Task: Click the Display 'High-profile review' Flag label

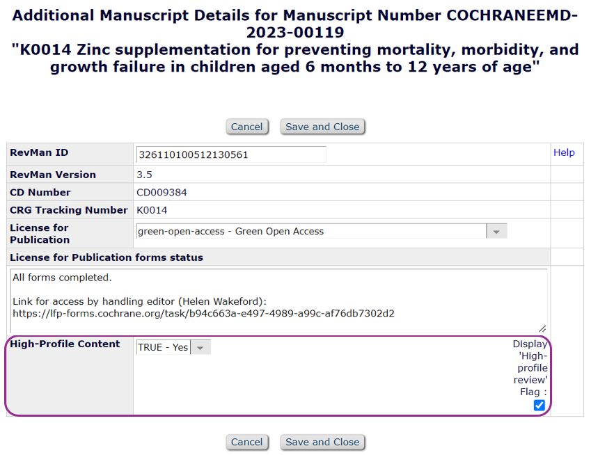Action: (x=530, y=367)
